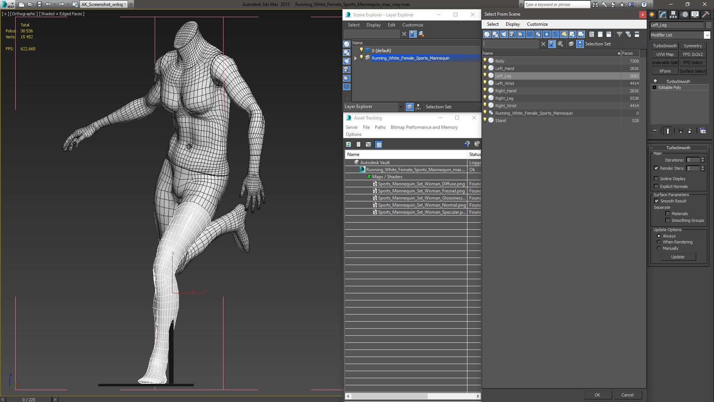Open Layer Explorer dropdown arrow
This screenshot has height=402, width=714.
click(x=401, y=107)
